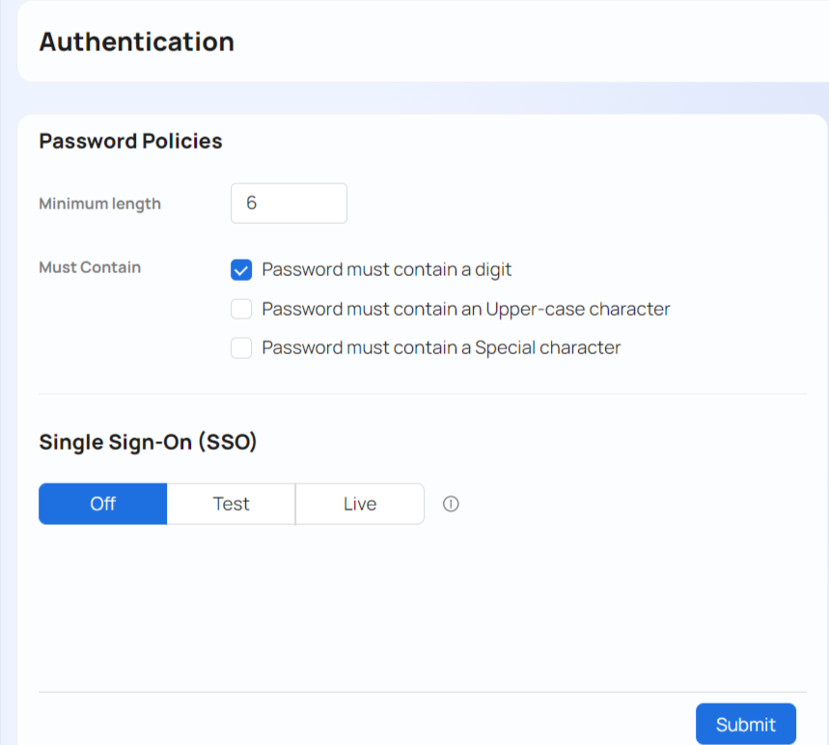Click the blue checkmark beside the digit rule
The height and width of the screenshot is (745, 829).
pyautogui.click(x=241, y=270)
